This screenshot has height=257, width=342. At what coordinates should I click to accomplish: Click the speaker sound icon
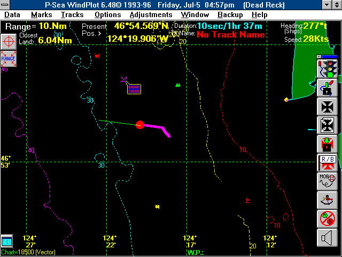[x=327, y=238]
